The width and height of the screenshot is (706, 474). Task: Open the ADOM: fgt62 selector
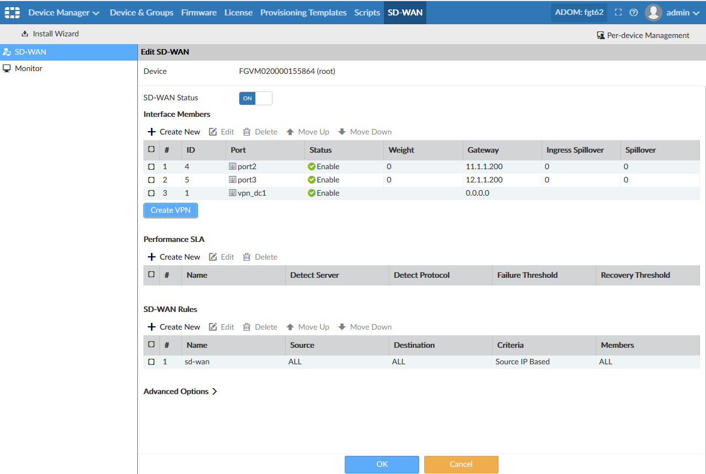tap(579, 12)
